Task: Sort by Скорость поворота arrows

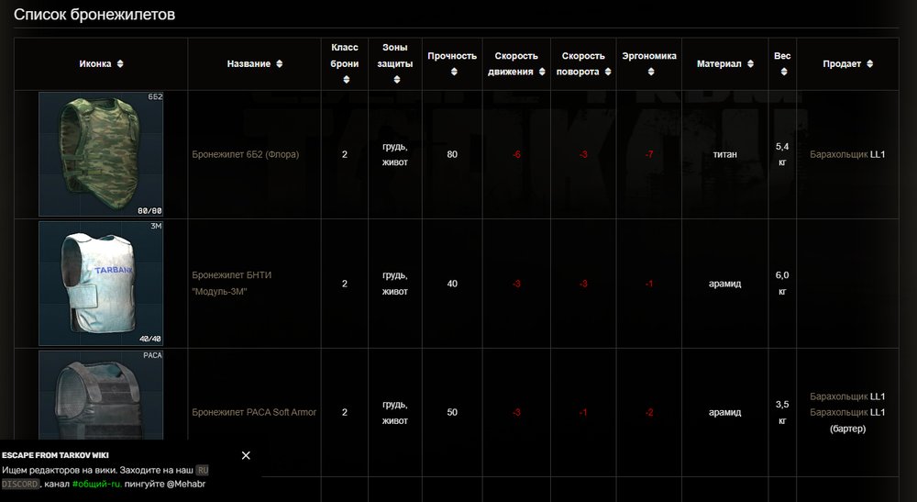Action: pos(608,72)
